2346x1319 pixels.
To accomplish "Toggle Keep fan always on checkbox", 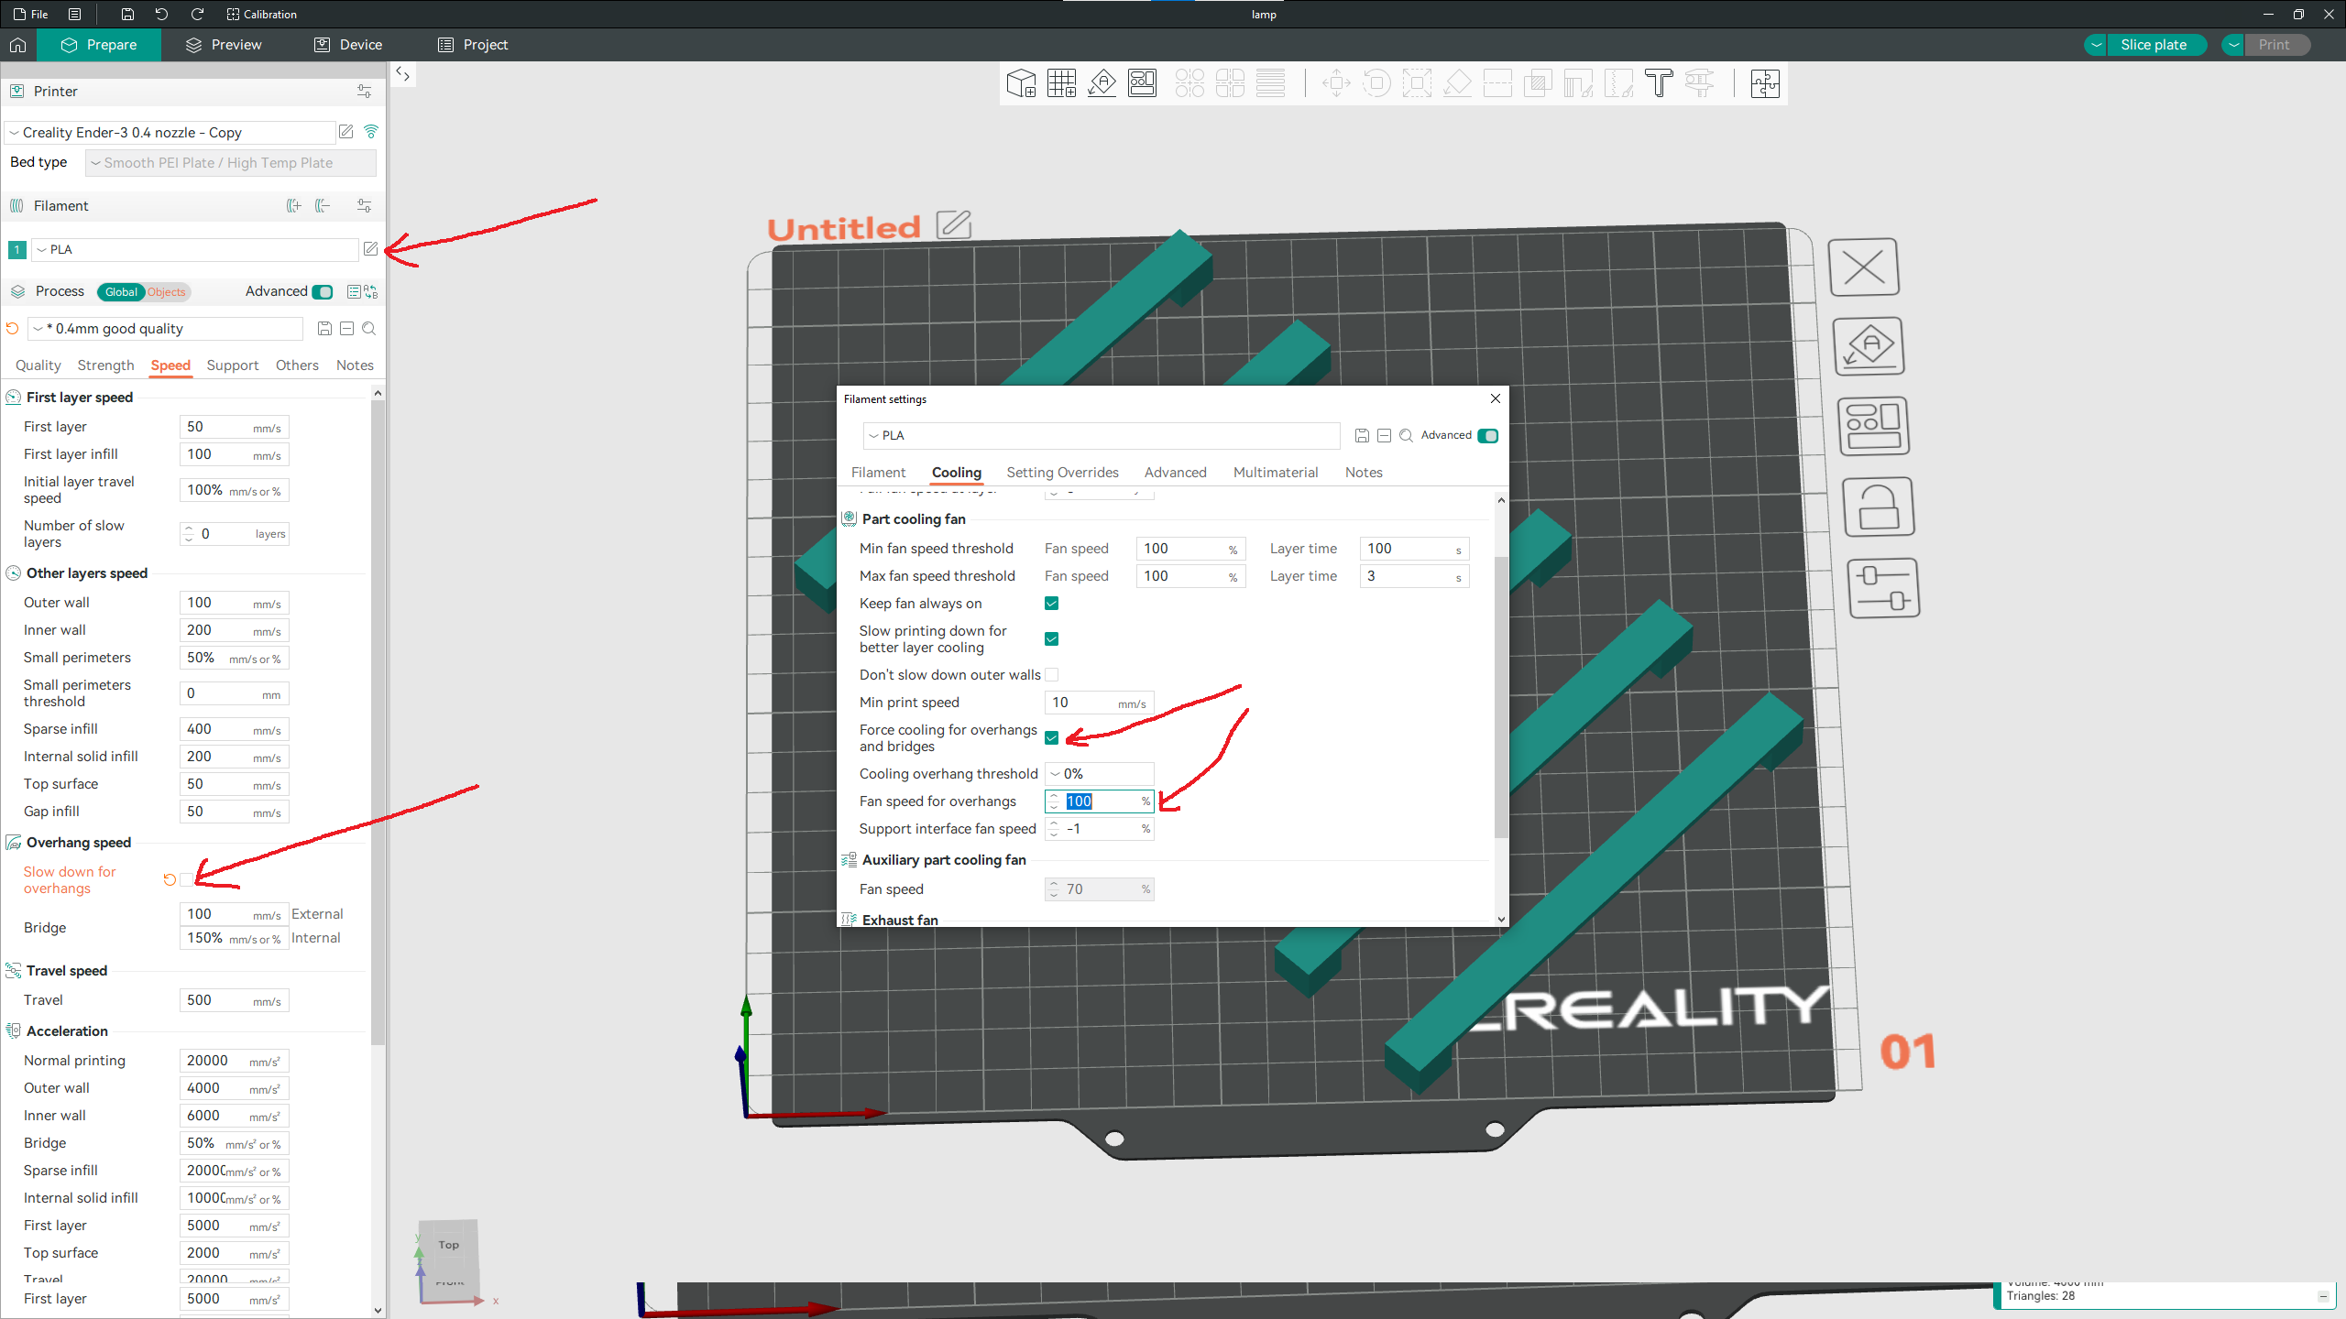I will pyautogui.click(x=1052, y=604).
